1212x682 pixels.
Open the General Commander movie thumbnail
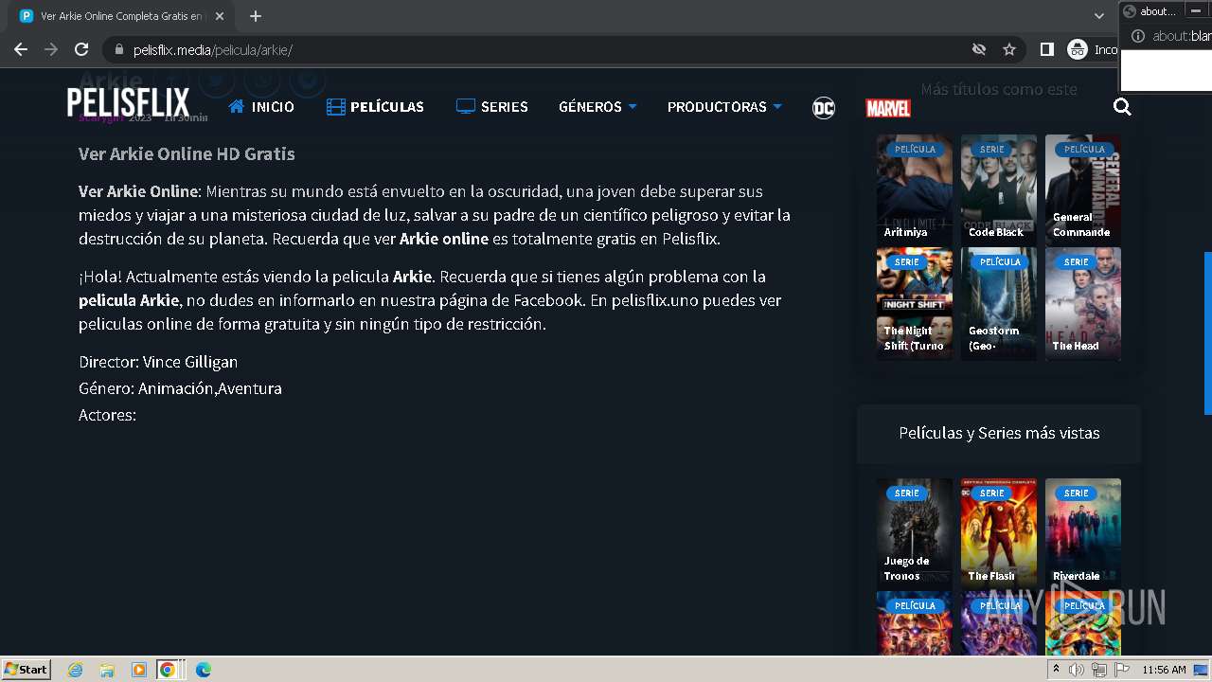[1083, 190]
